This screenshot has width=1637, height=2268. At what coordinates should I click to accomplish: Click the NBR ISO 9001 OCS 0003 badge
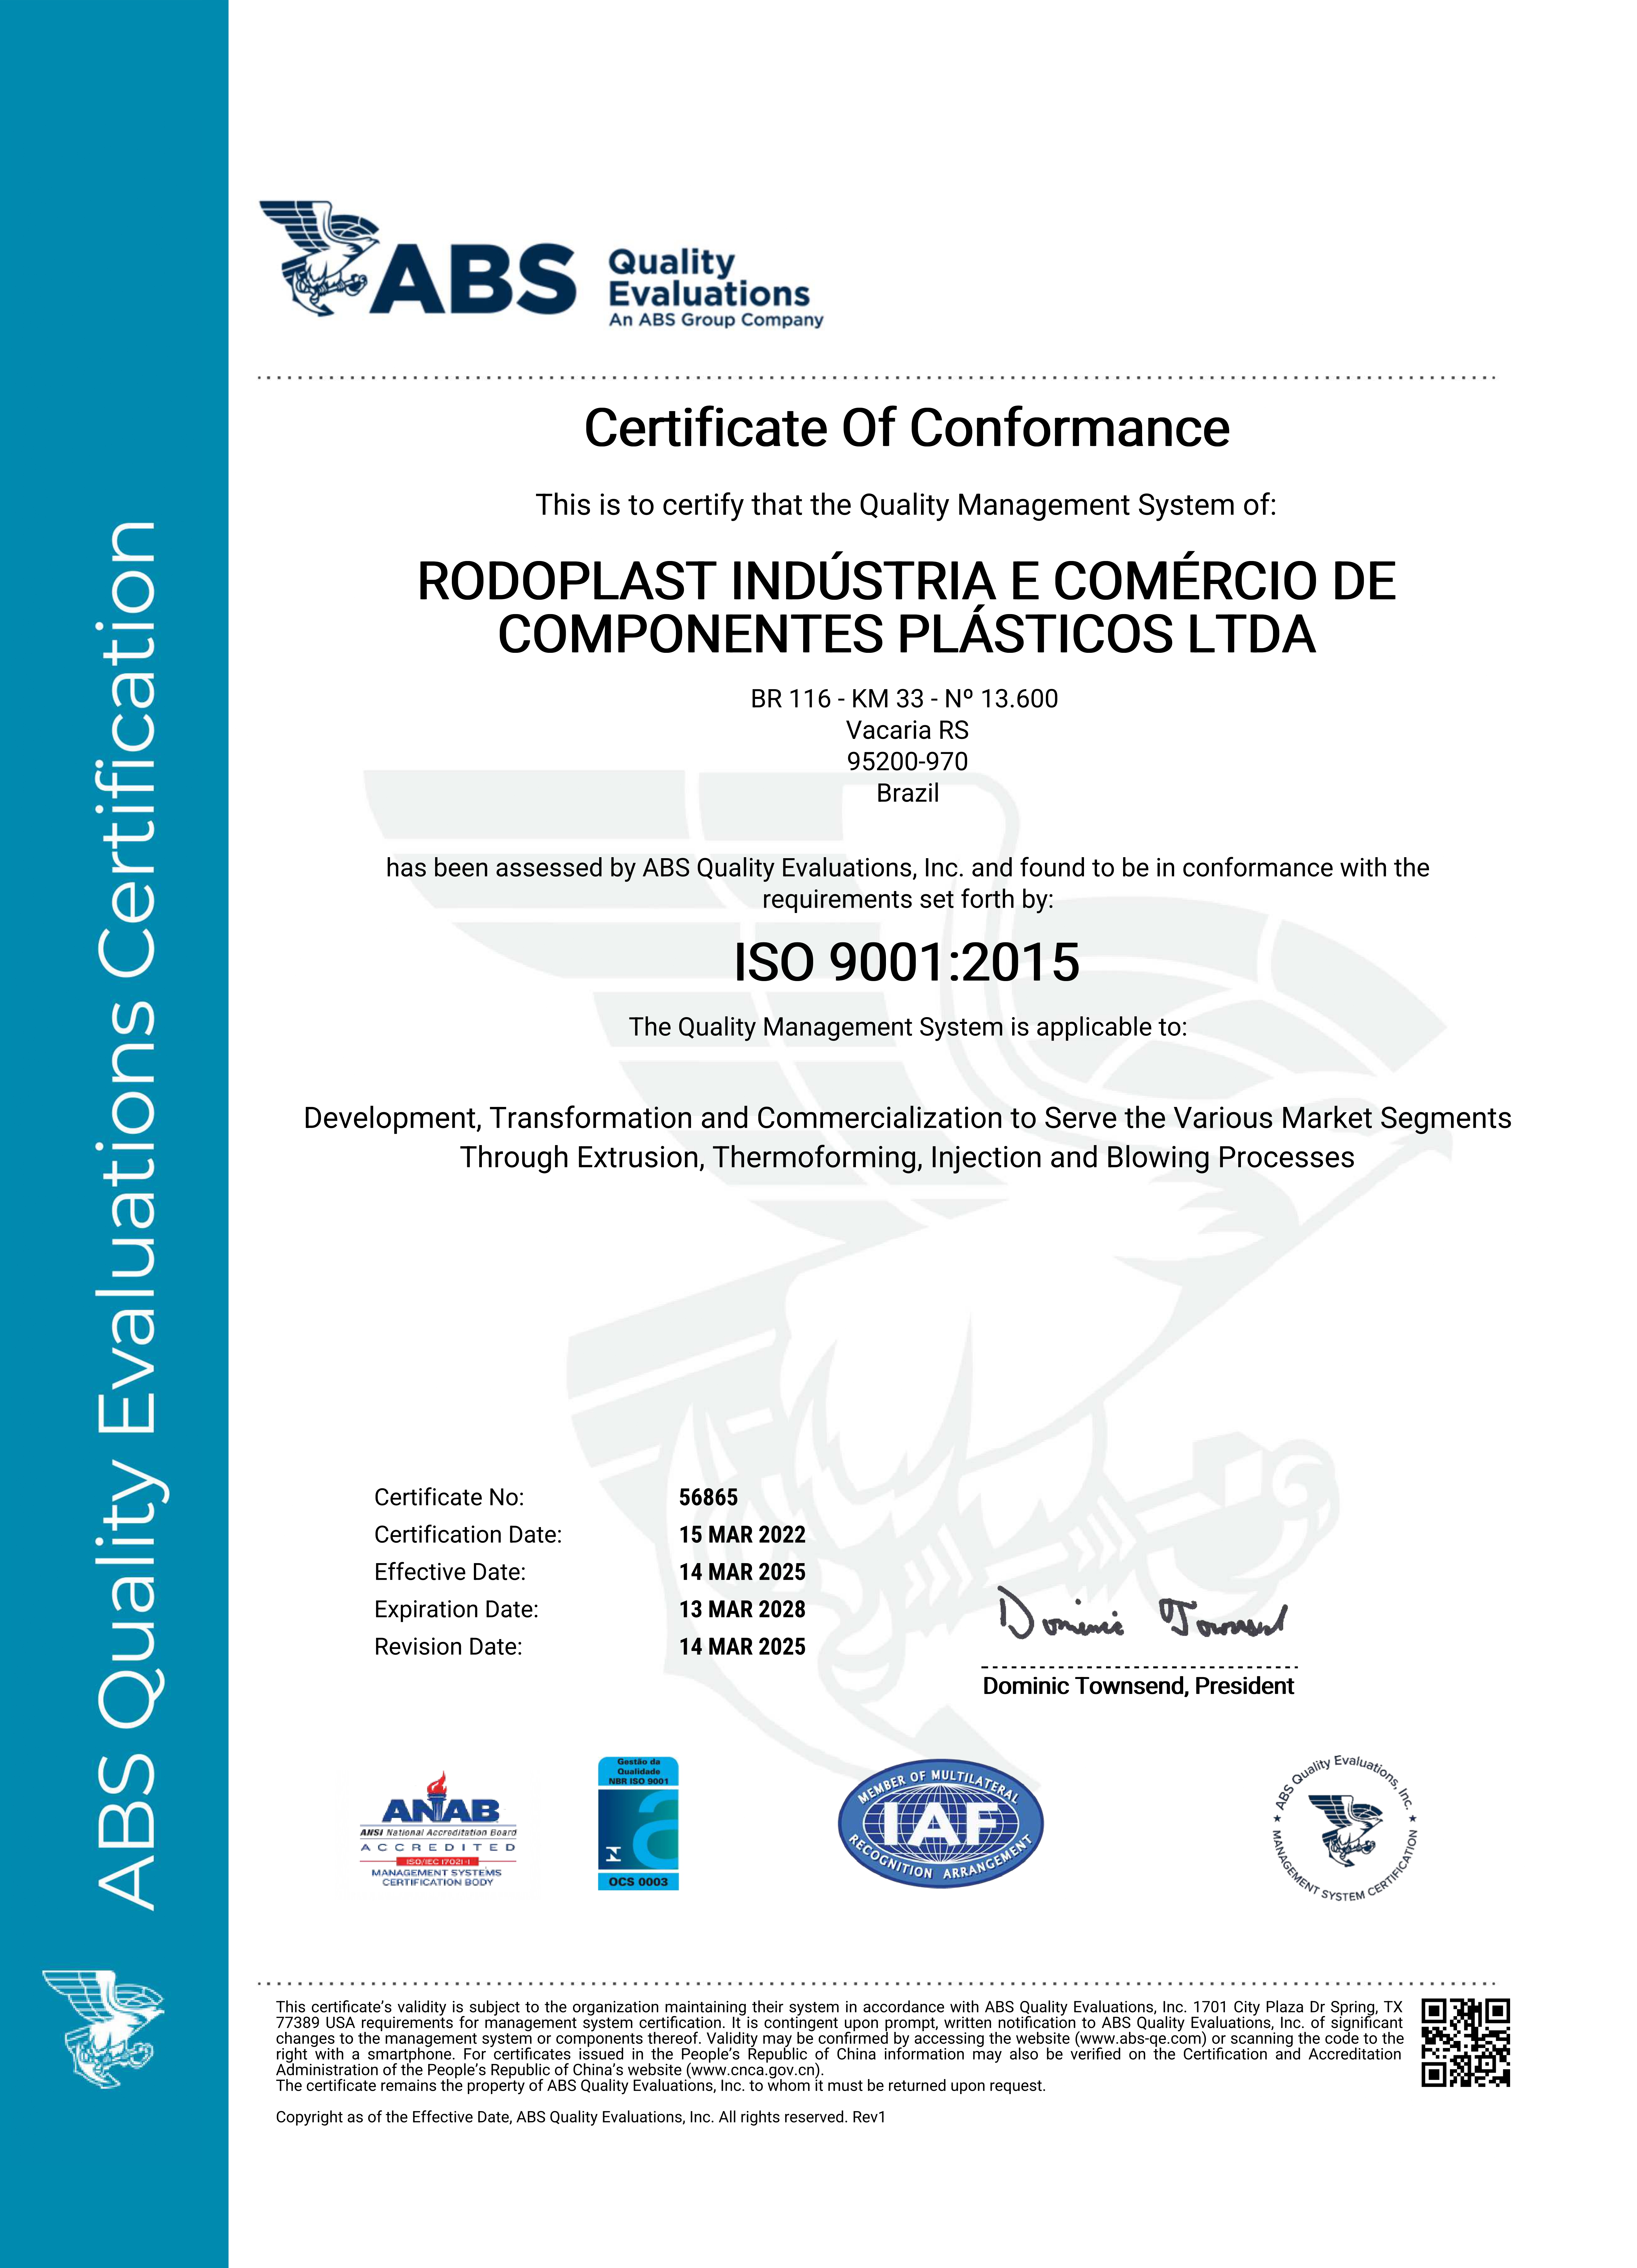[638, 1824]
